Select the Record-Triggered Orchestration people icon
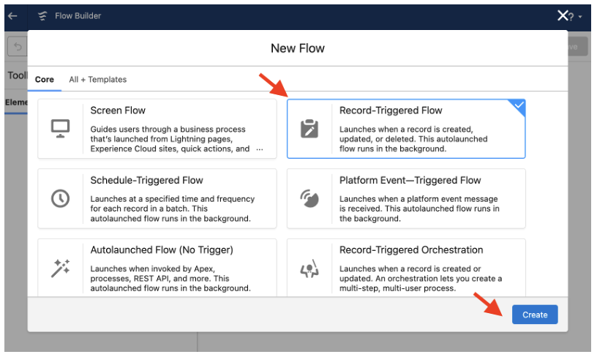 click(x=309, y=268)
